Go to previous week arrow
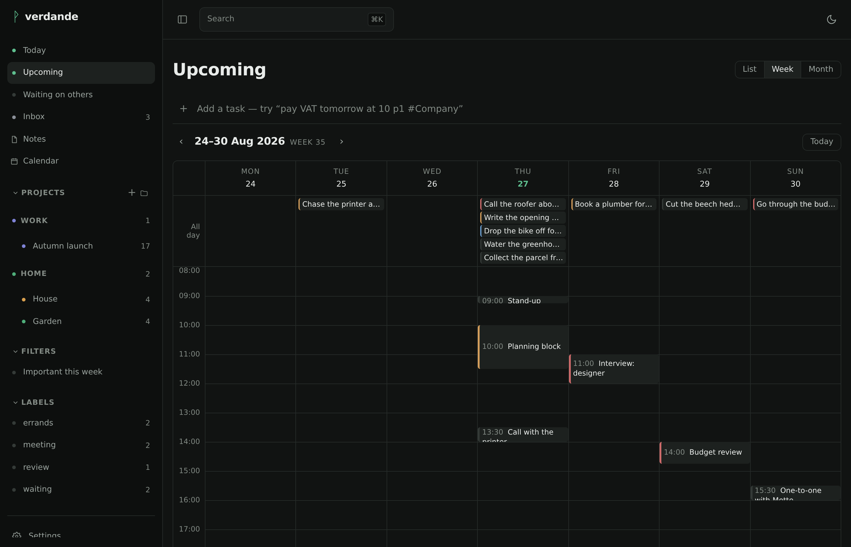This screenshot has width=851, height=547. pos(181,142)
